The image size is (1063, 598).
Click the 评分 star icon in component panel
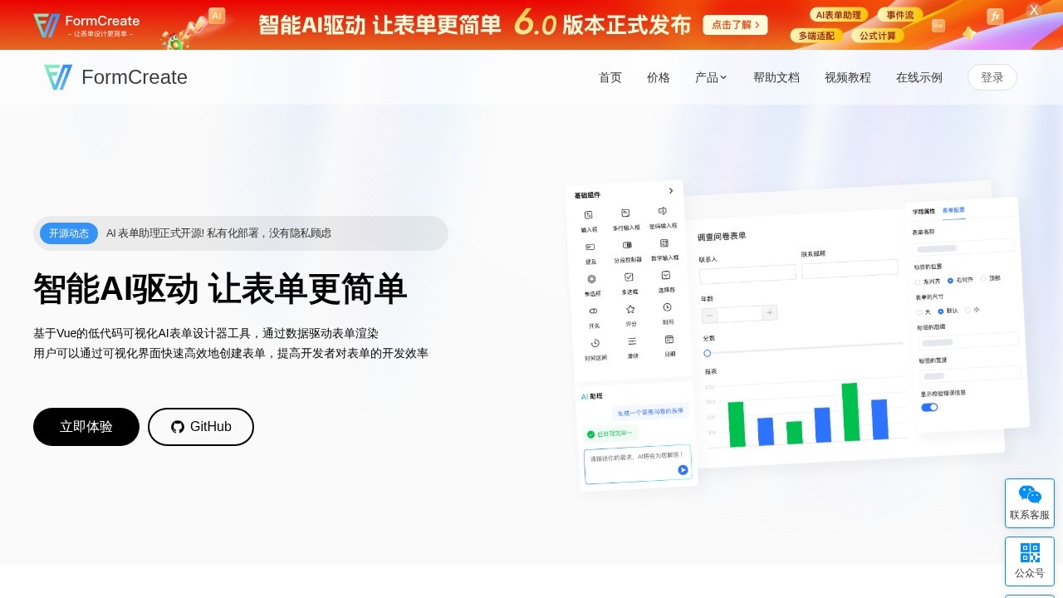click(630, 309)
